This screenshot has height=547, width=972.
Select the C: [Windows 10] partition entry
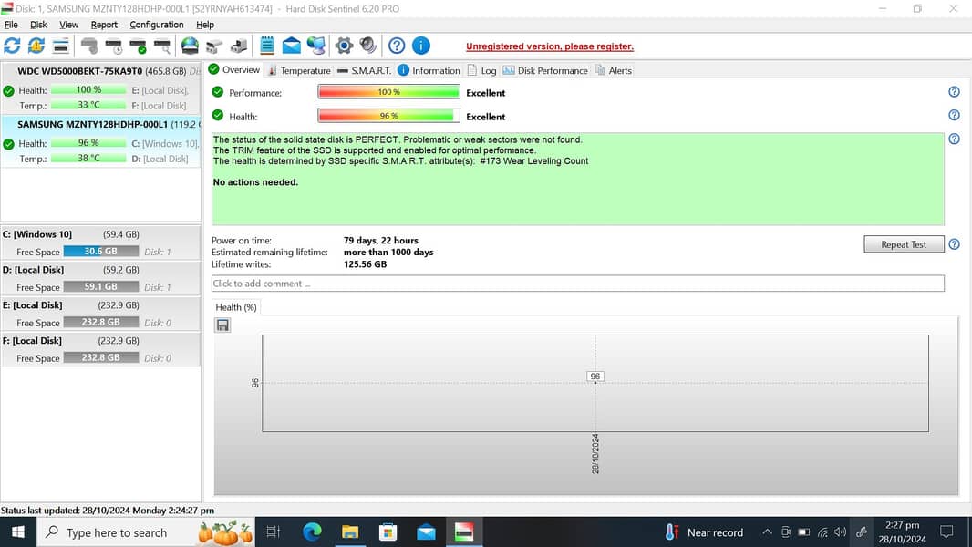coord(100,243)
